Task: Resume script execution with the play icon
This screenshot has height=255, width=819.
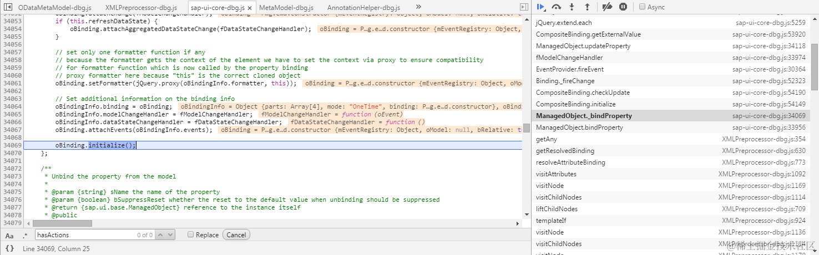Action: [542, 7]
